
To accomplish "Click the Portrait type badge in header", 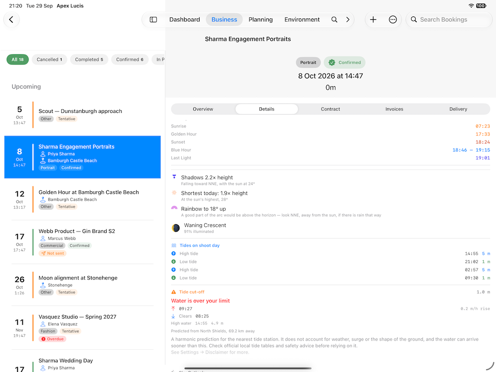I will [308, 62].
